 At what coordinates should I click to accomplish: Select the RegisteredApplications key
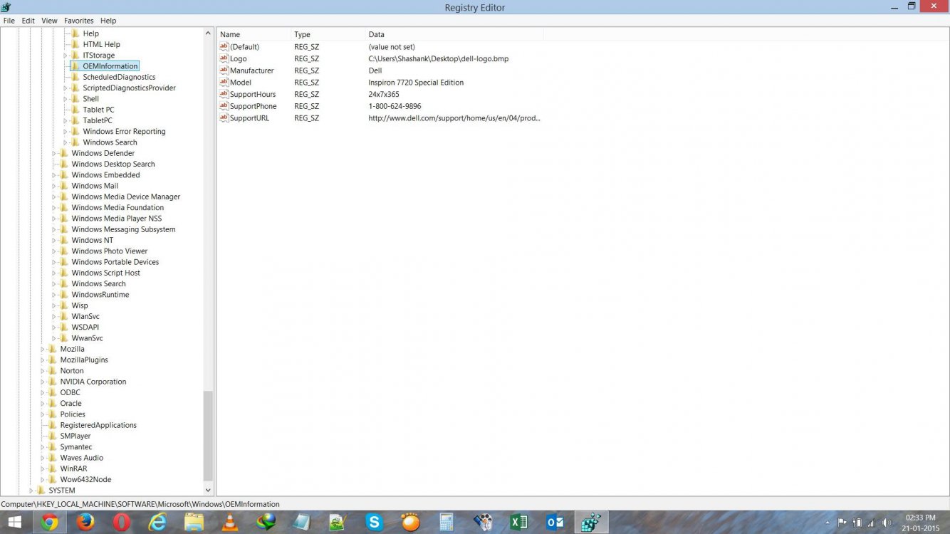pyautogui.click(x=98, y=425)
